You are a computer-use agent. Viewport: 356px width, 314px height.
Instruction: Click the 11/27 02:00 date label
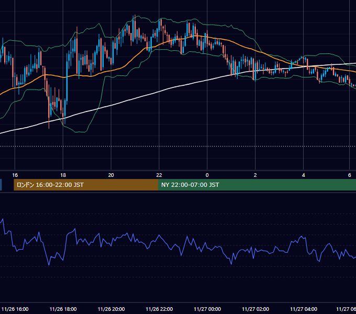coord(255,309)
